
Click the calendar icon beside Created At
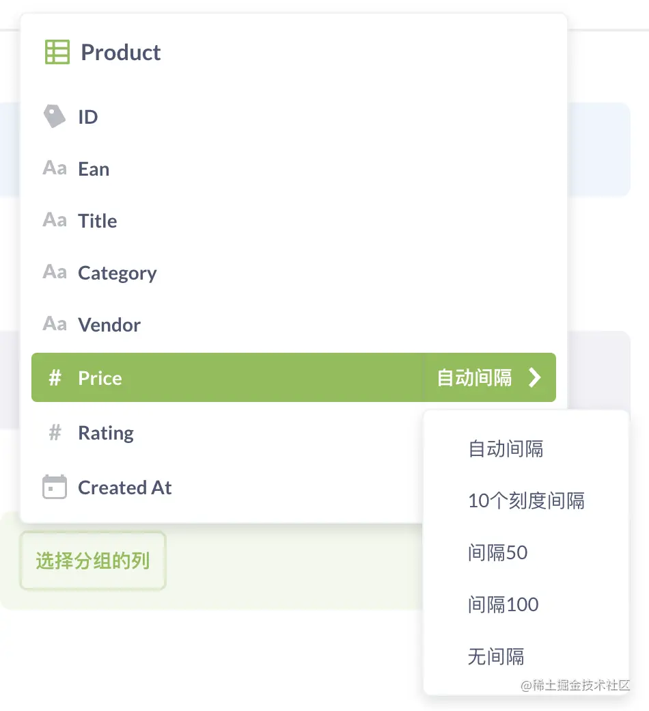click(x=55, y=487)
